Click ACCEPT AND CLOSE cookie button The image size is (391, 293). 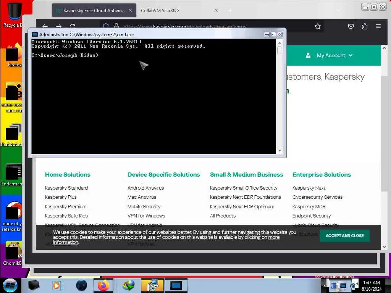coord(345,235)
